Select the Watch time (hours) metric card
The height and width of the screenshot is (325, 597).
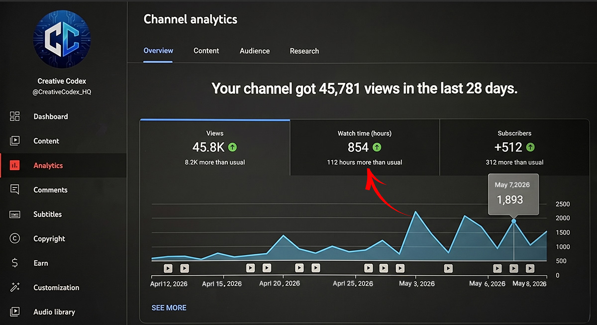pyautogui.click(x=365, y=148)
